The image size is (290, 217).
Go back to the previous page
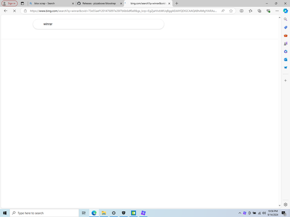coord(5,11)
